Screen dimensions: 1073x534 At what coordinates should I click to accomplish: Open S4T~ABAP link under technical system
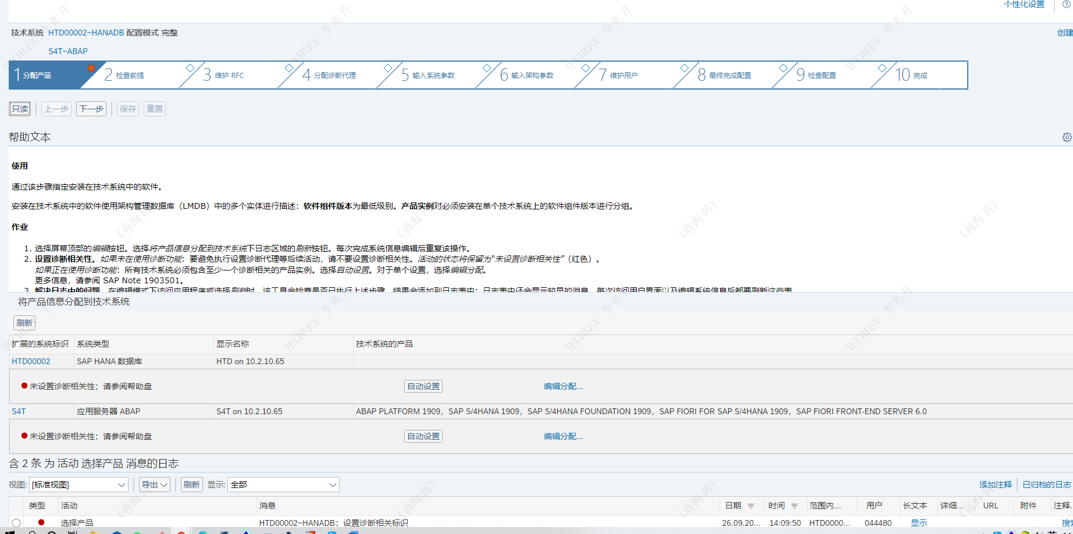coord(68,51)
